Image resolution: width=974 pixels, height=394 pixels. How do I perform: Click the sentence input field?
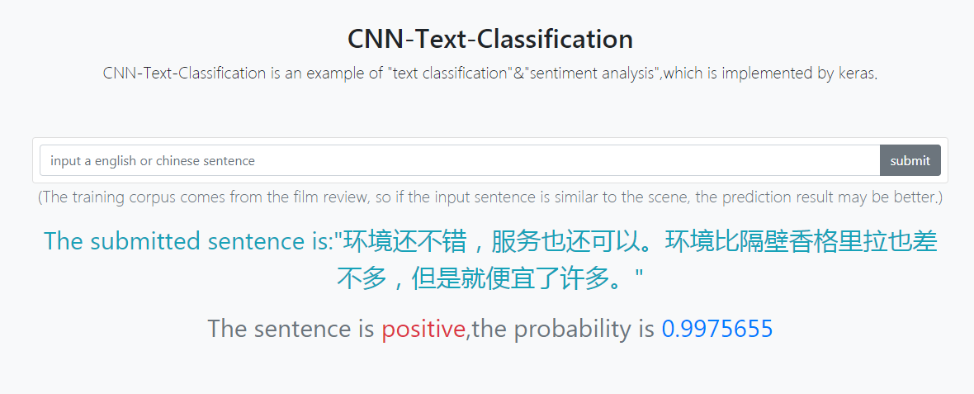pos(460,160)
